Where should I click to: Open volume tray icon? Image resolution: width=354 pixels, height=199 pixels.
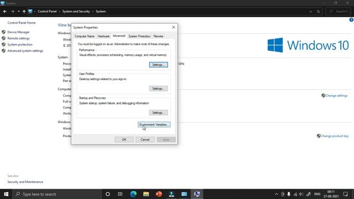[301, 194]
